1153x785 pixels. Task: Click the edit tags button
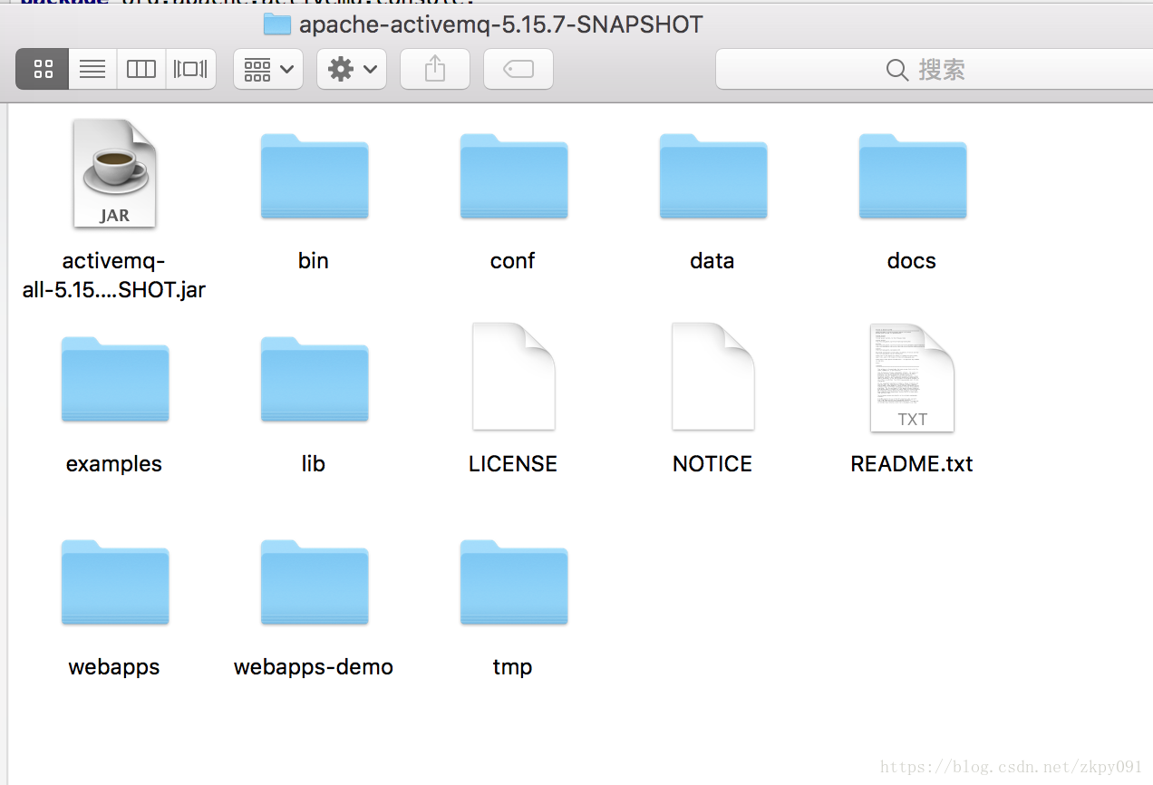pyautogui.click(x=518, y=69)
